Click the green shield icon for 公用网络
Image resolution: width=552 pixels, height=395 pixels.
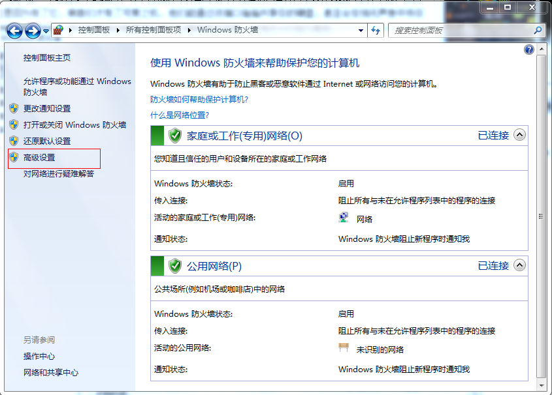click(174, 266)
